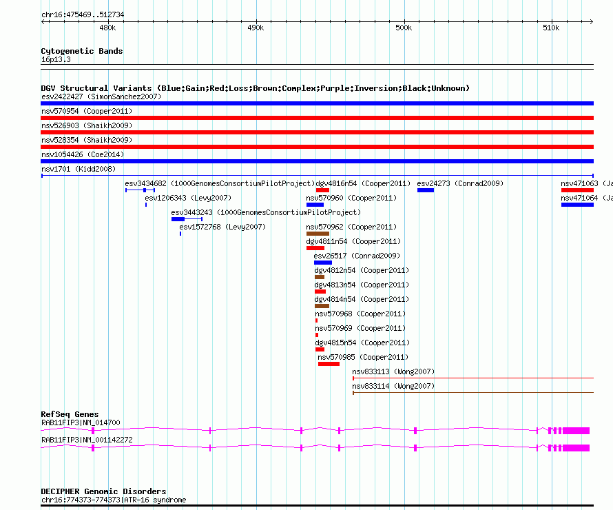
Task: Click the esv1572768 (Levy2007) label
Action: click(222, 227)
